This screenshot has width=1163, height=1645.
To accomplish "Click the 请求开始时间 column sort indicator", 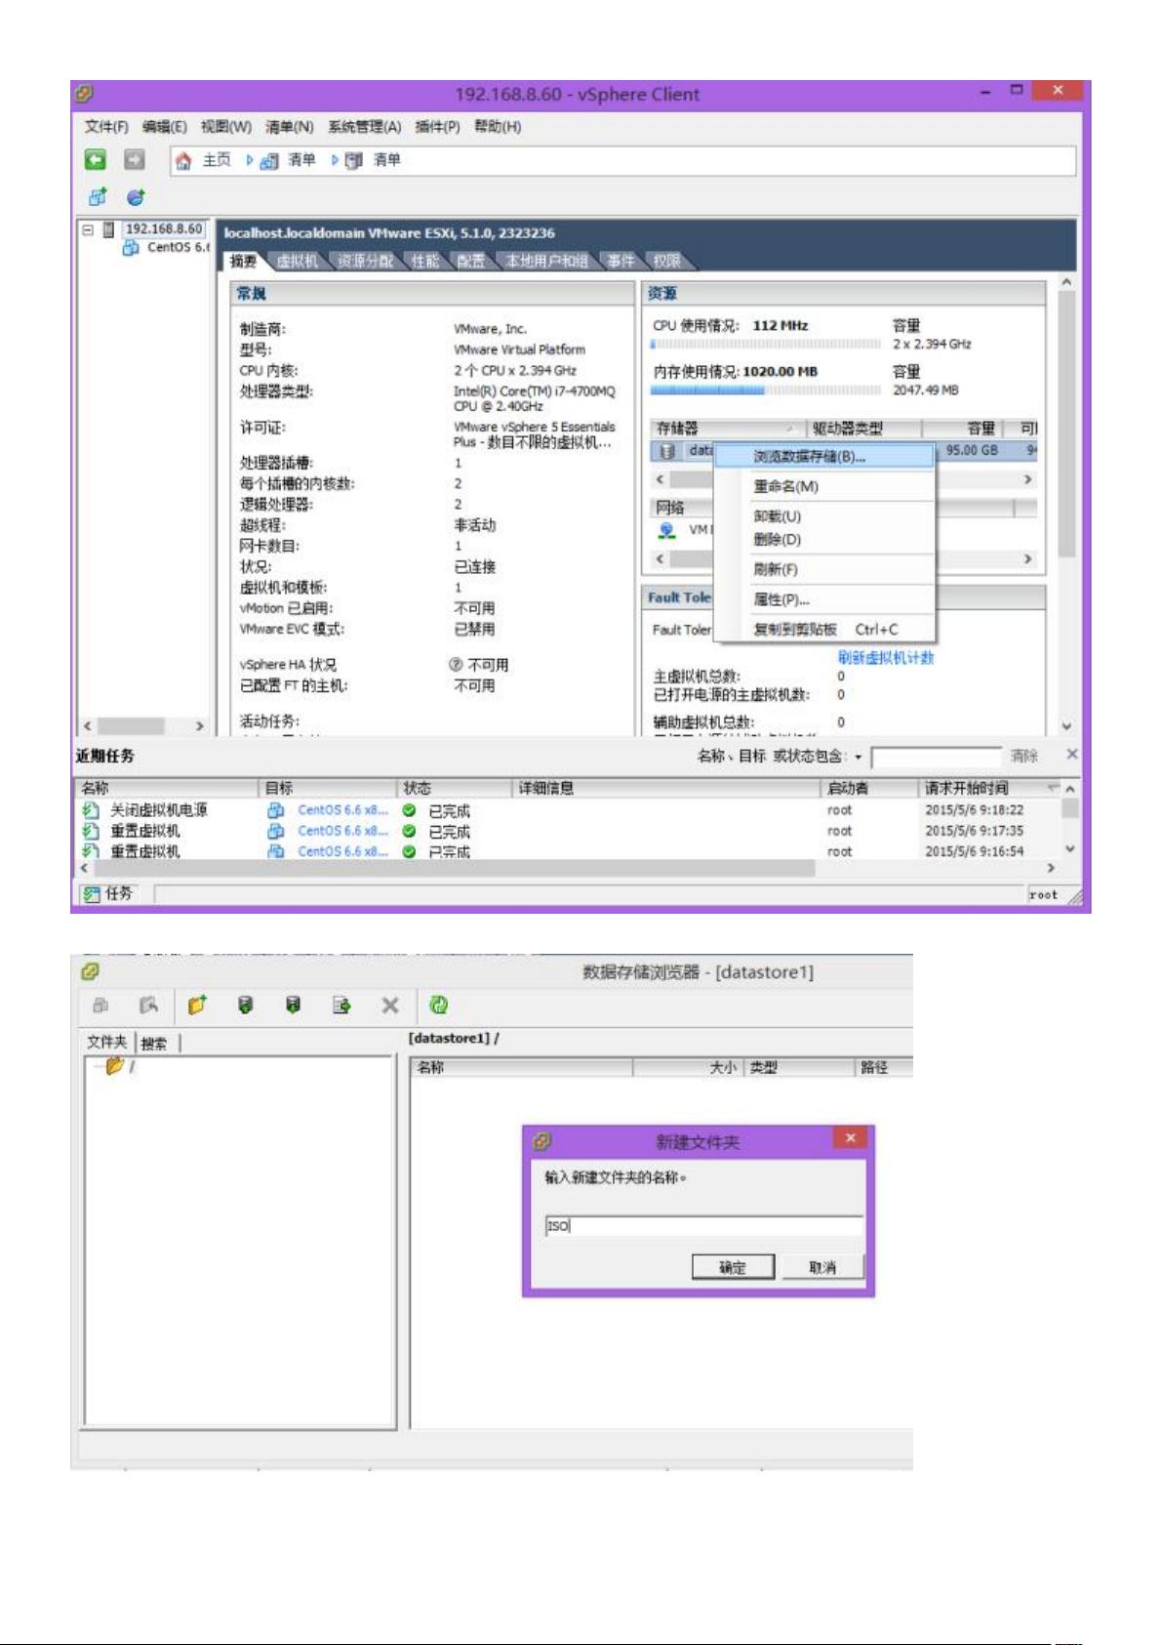I will tap(1053, 787).
